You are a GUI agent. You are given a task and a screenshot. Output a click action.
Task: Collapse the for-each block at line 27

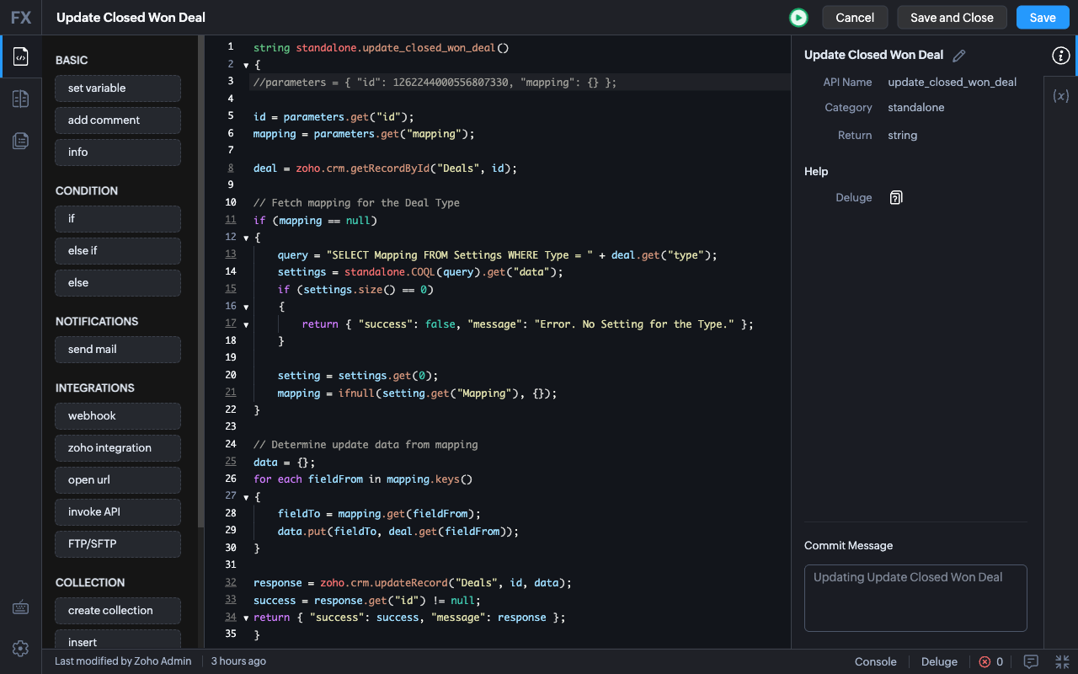pyautogui.click(x=246, y=496)
